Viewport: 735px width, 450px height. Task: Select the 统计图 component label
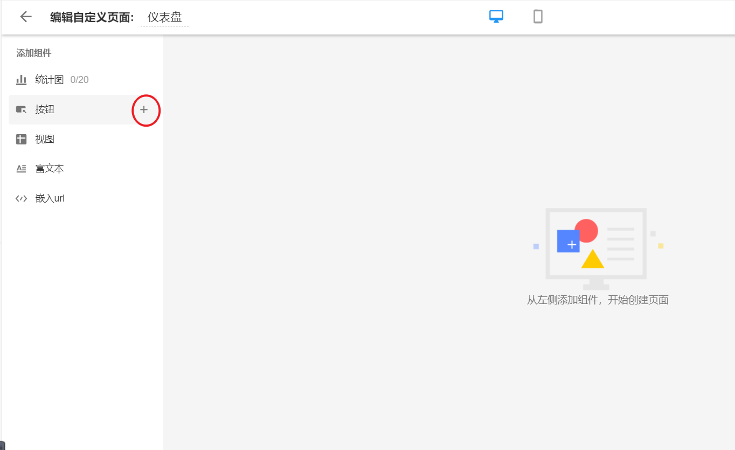tap(50, 80)
